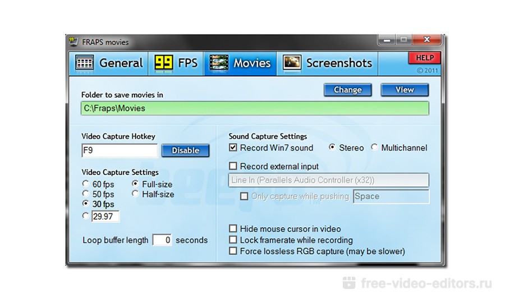Click Change to pick movies folder
Image resolution: width=505 pixels, height=303 pixels.
347,90
